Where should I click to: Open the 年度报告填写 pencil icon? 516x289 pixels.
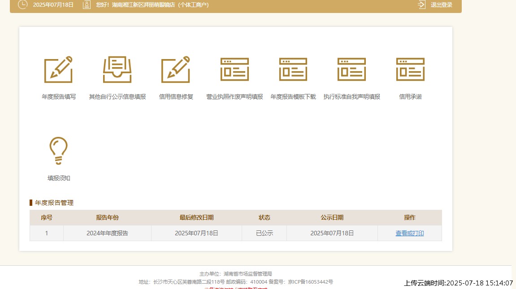click(x=59, y=69)
